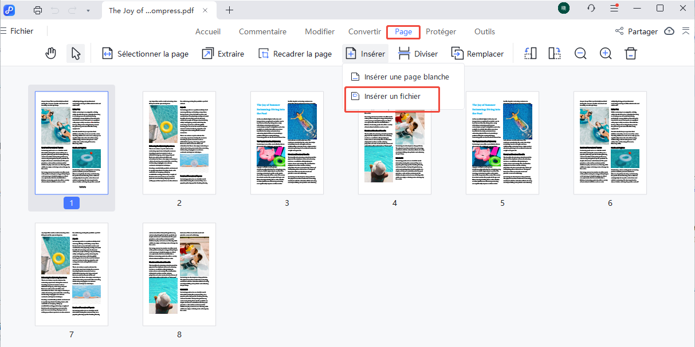Rotate page right using toolbar icon
The image size is (695, 347).
click(x=554, y=54)
